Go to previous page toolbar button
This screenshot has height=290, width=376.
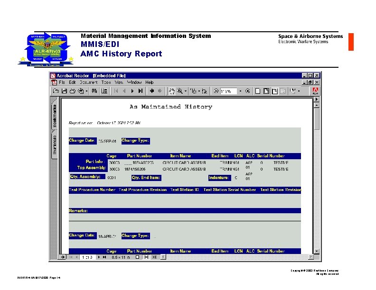click(x=124, y=91)
